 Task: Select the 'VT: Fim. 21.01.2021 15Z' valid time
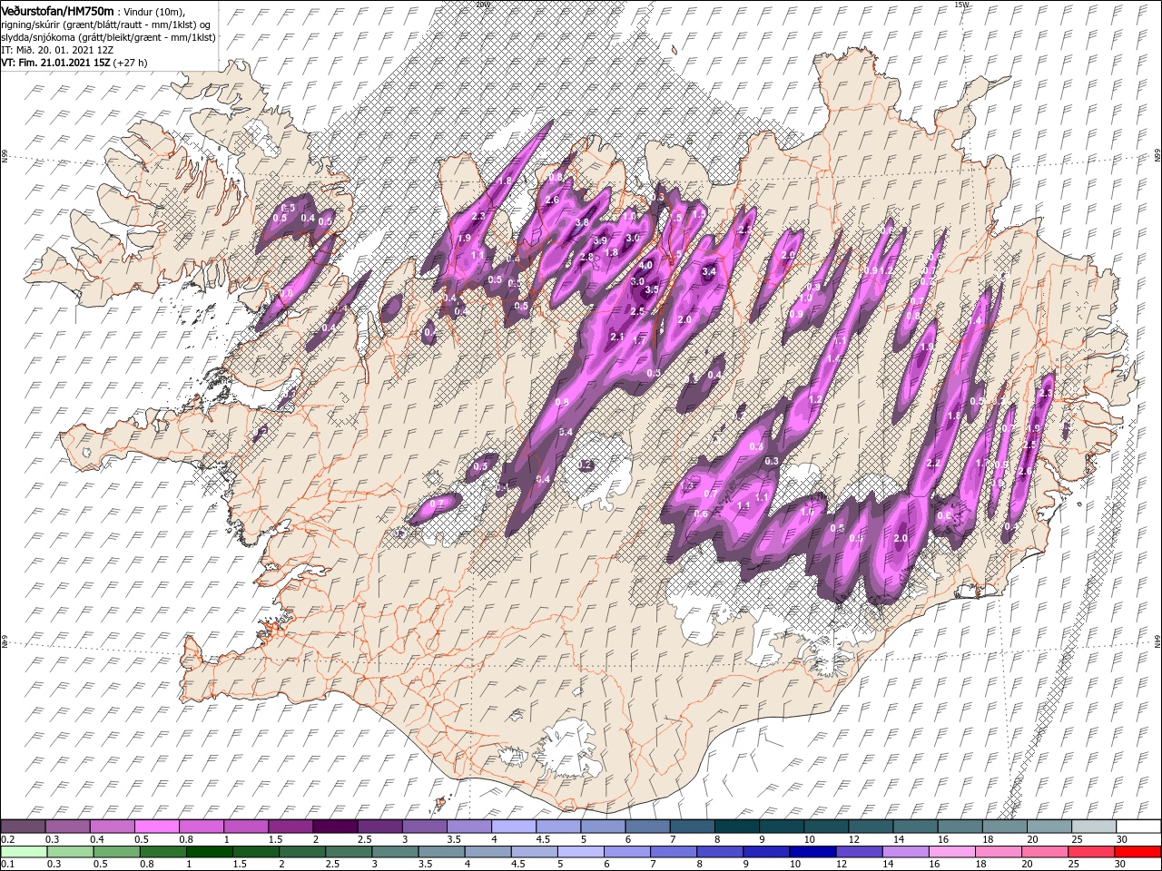pyautogui.click(x=56, y=63)
